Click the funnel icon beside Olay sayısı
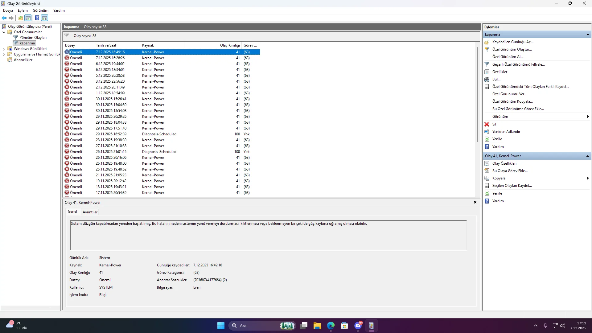Image resolution: width=592 pixels, height=333 pixels. 67,35
